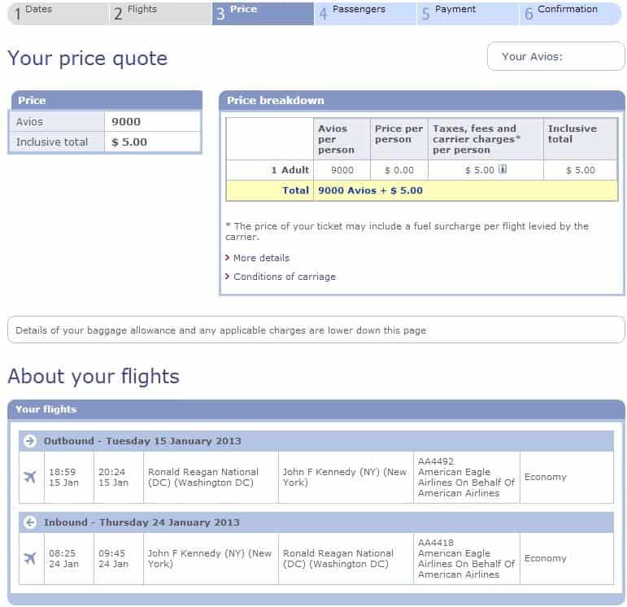627x607 pixels.
Task: Click the Inbound left-arrow circle icon
Action: click(x=29, y=522)
